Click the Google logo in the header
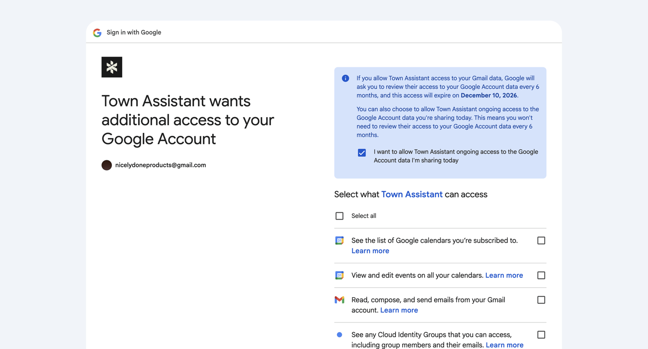648x349 pixels. pos(97,33)
